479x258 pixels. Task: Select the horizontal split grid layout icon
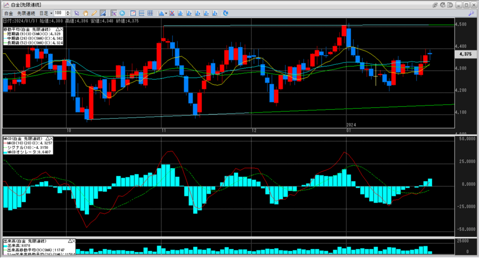(141, 13)
